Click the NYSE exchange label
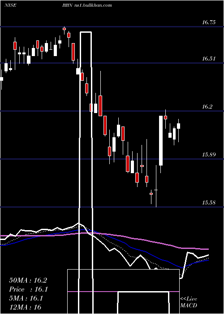This screenshot has width=224, height=314. (10, 5)
